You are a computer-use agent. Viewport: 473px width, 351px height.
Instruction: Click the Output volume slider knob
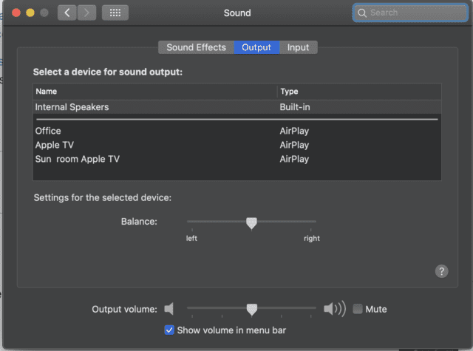[251, 309]
